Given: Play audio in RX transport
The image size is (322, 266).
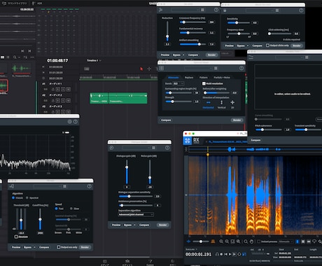Looking at the screenshot, I should click(x=230, y=254).
